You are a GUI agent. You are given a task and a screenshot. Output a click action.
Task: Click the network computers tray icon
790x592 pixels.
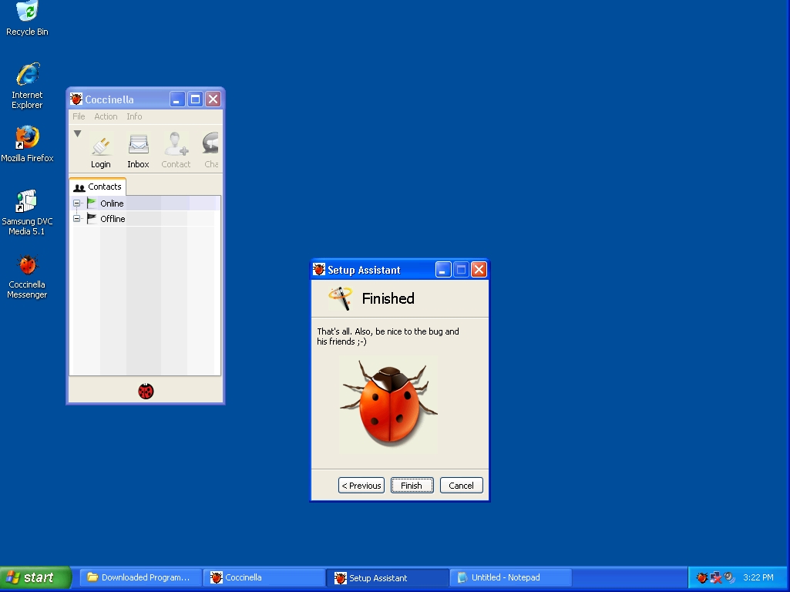(715, 577)
